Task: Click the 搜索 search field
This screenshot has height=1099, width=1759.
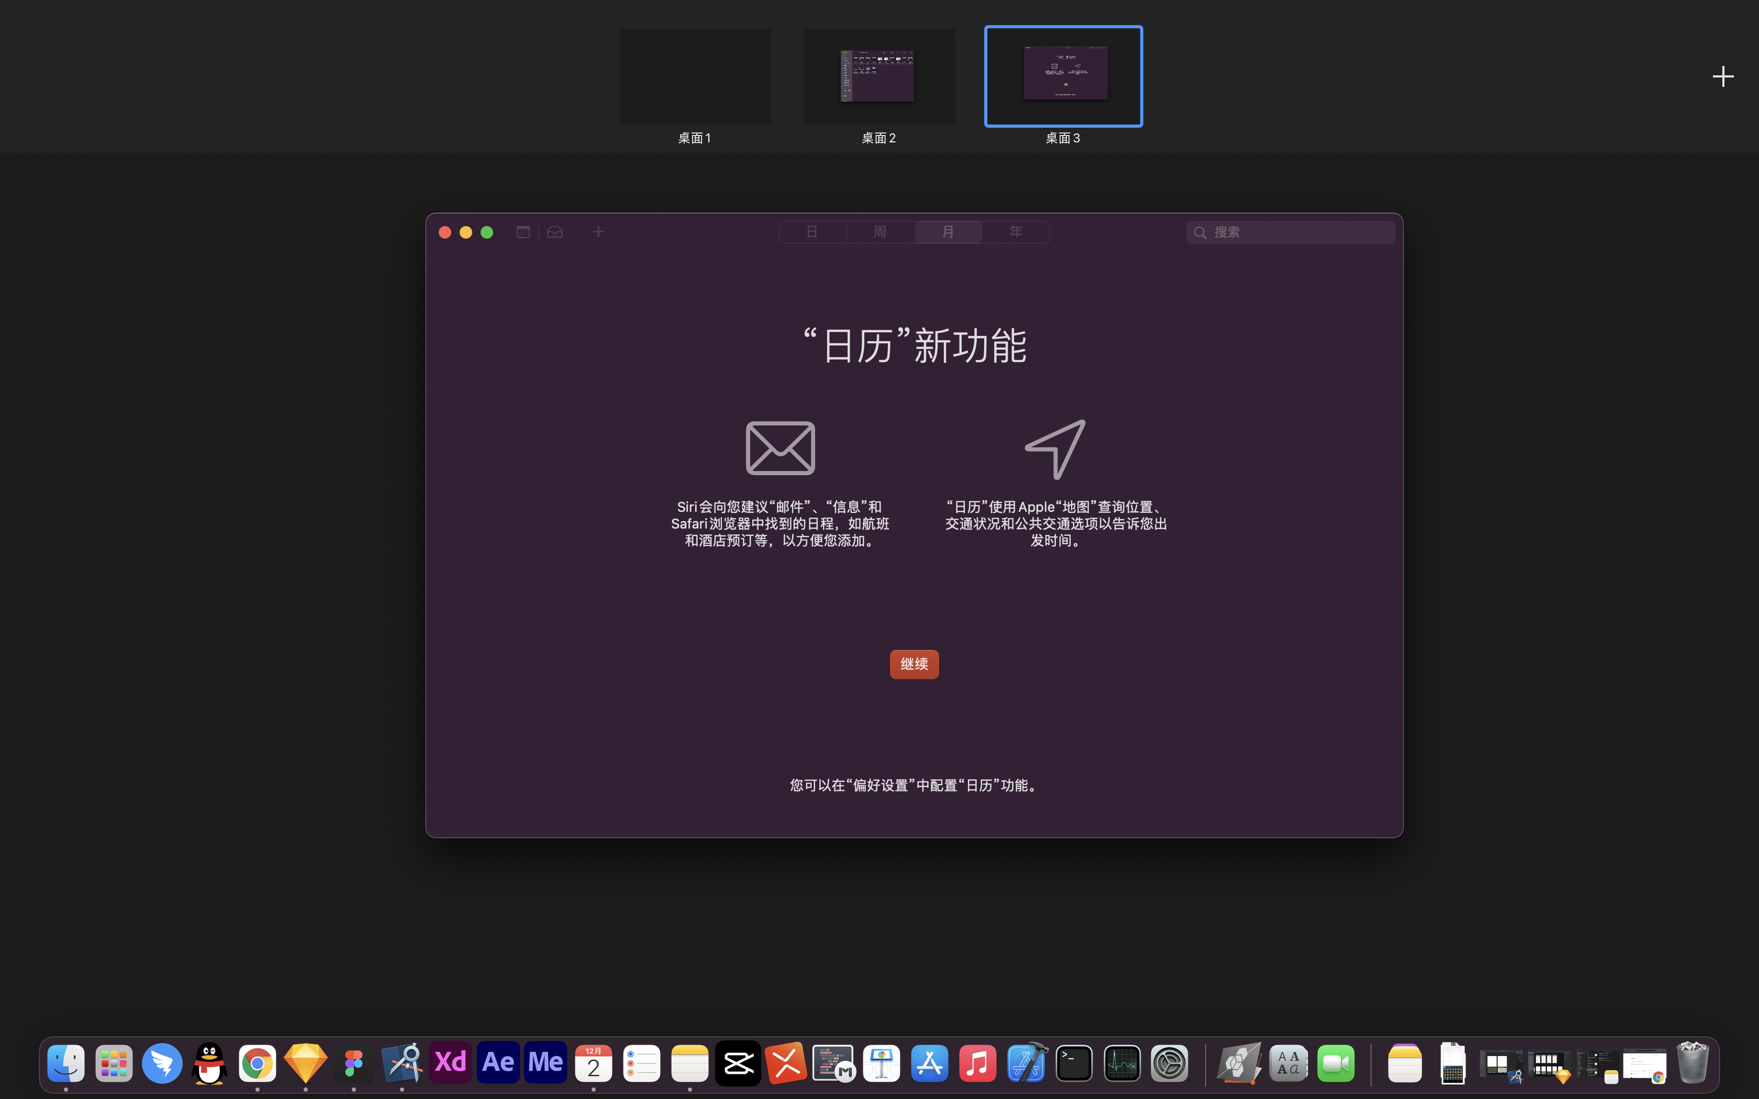Action: 1297,232
